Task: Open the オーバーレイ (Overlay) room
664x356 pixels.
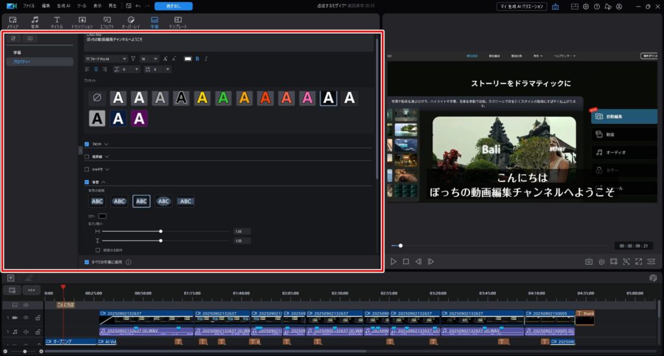Action: [x=131, y=22]
